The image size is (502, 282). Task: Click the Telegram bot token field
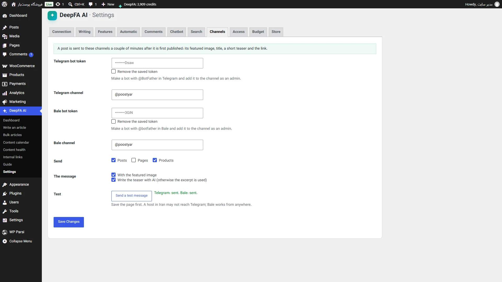[x=157, y=63]
